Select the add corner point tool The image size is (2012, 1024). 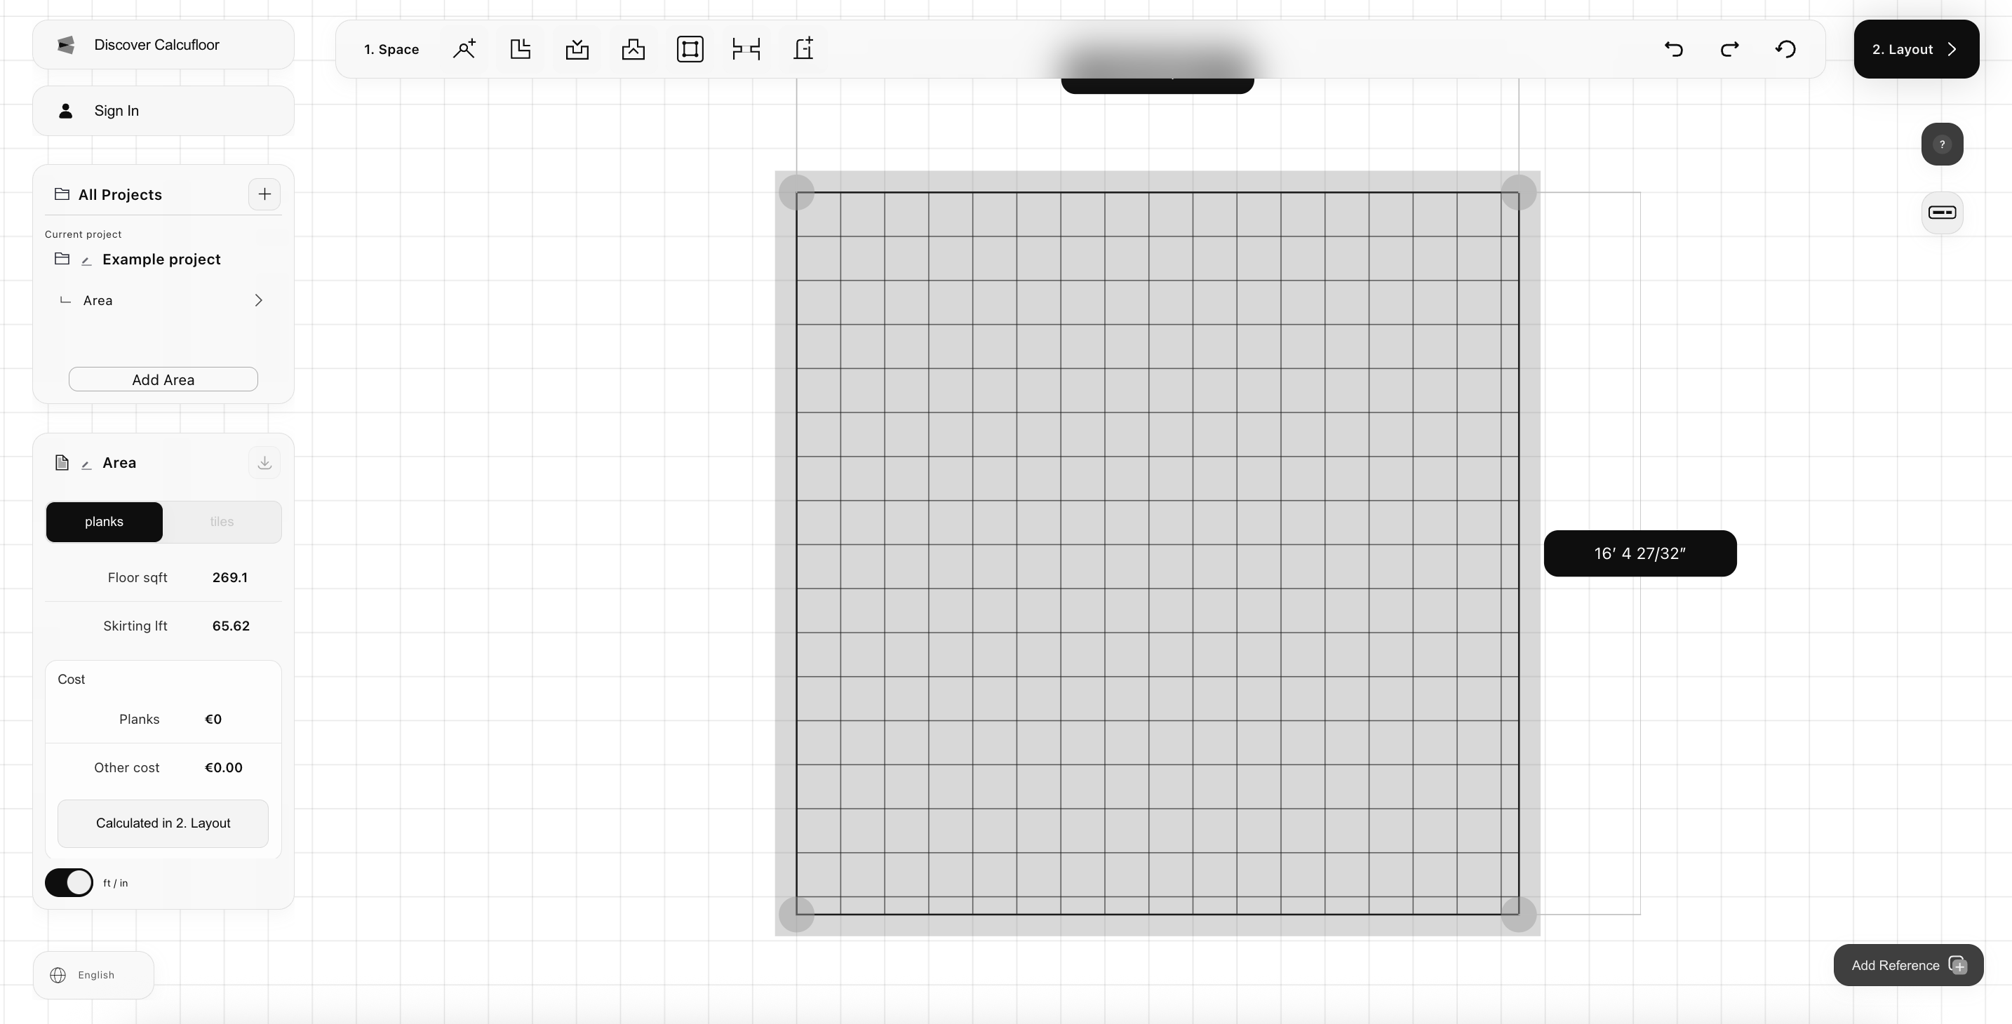(x=464, y=49)
